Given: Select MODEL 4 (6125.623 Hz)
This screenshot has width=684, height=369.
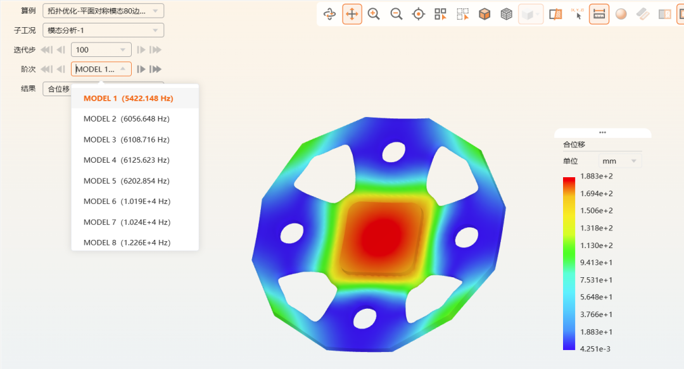Looking at the screenshot, I should tap(135, 160).
